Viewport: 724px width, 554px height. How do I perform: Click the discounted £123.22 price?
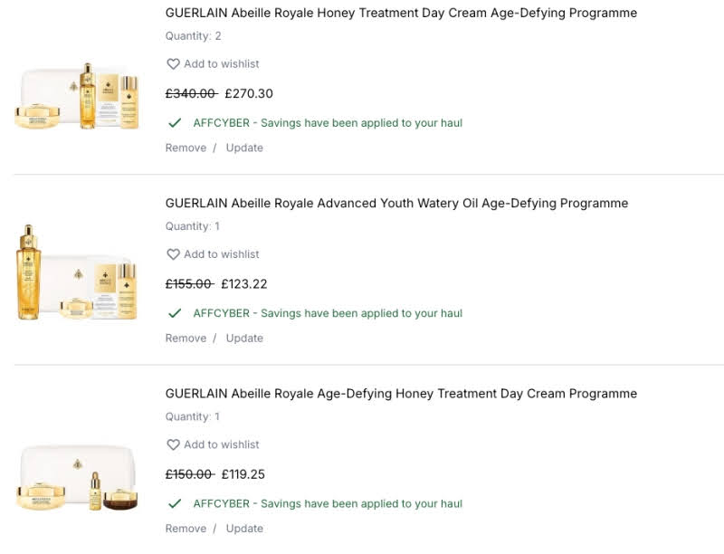244,283
